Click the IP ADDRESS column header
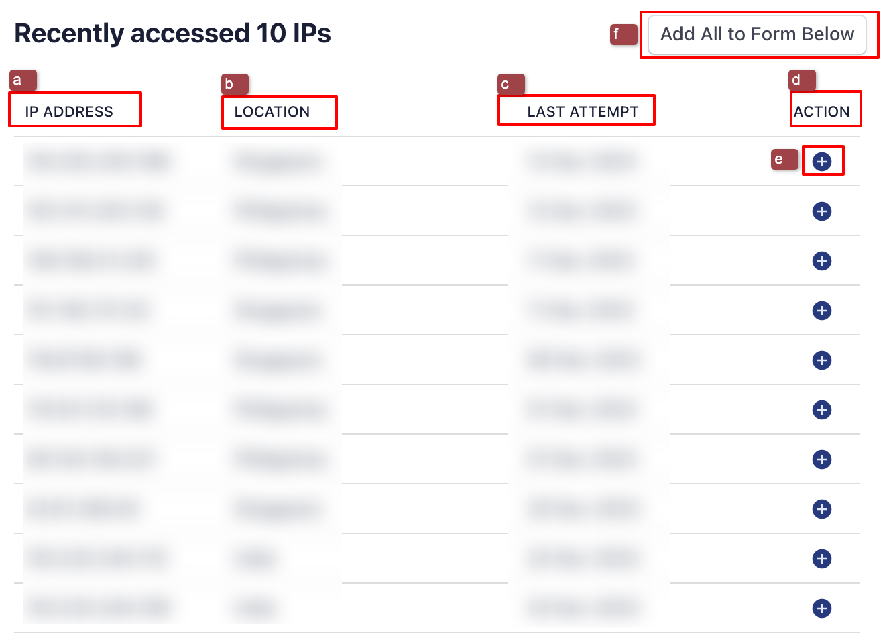This screenshot has width=889, height=644. click(69, 112)
